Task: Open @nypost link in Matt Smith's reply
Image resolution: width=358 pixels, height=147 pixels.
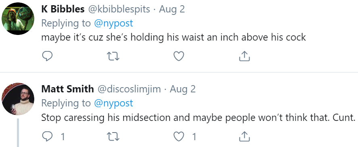Action: 113,103
